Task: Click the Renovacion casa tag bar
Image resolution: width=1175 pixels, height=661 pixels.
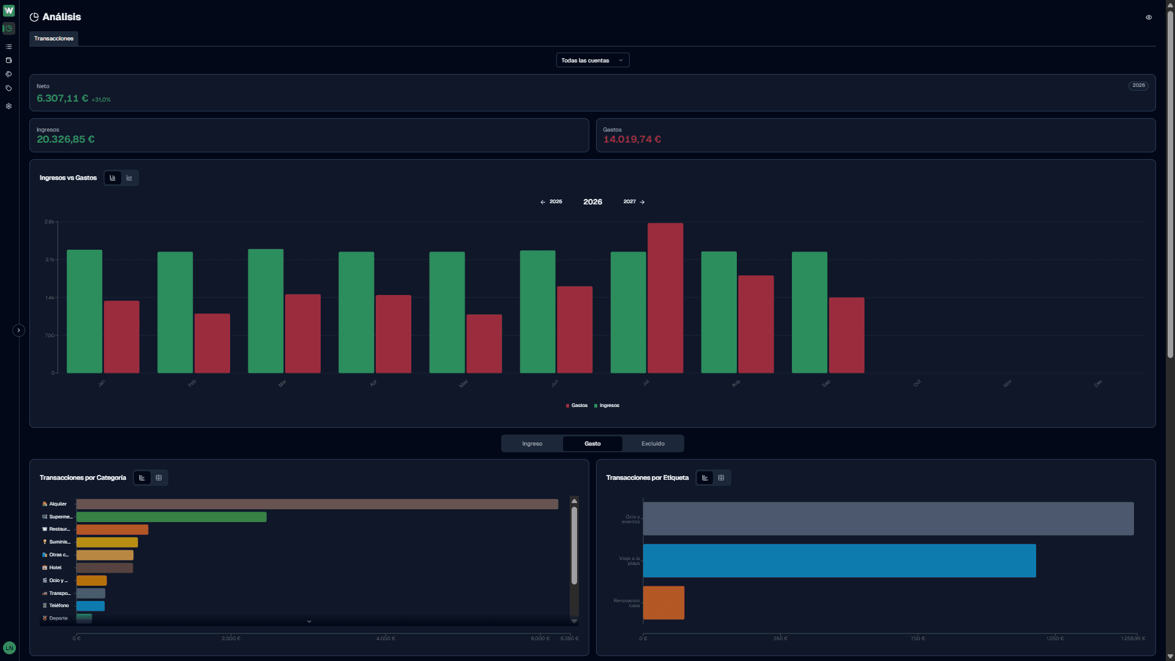Action: (x=664, y=603)
